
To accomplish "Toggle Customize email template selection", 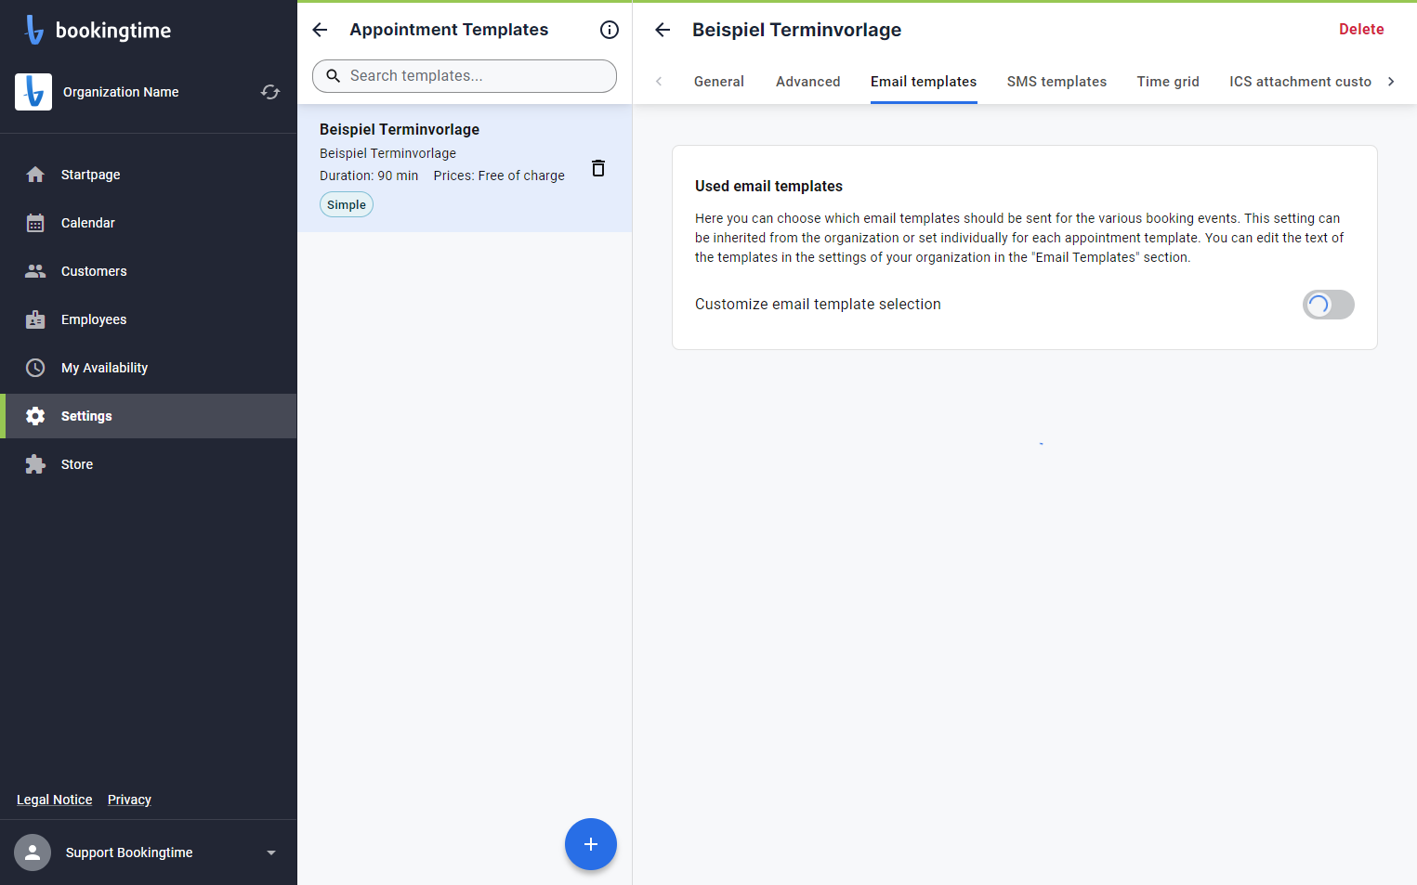I will (x=1329, y=305).
